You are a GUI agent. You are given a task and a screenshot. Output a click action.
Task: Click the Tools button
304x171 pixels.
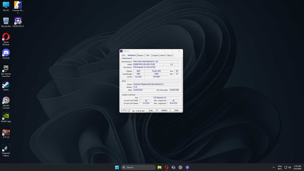pos(150,110)
